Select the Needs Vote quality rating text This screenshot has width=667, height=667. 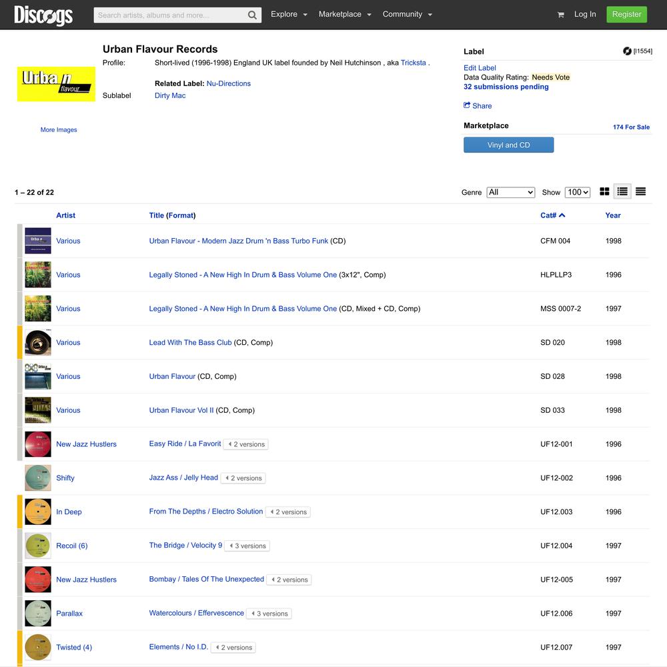[550, 77]
